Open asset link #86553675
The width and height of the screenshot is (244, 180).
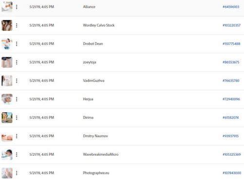point(231,62)
